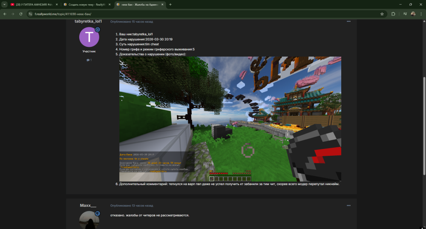Bookmark this page with star icon
426x229 pixels.
pyautogui.click(x=382, y=14)
